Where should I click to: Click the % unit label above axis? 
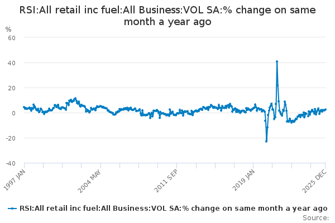[x=8, y=30]
